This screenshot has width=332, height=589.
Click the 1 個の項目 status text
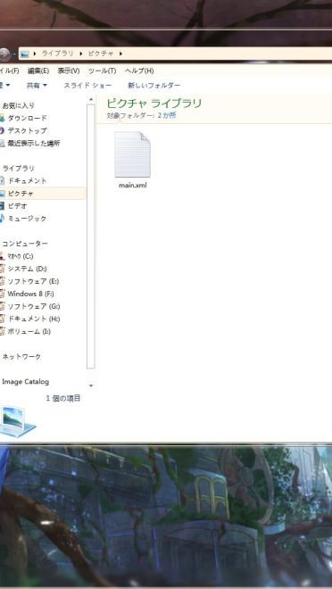[63, 398]
